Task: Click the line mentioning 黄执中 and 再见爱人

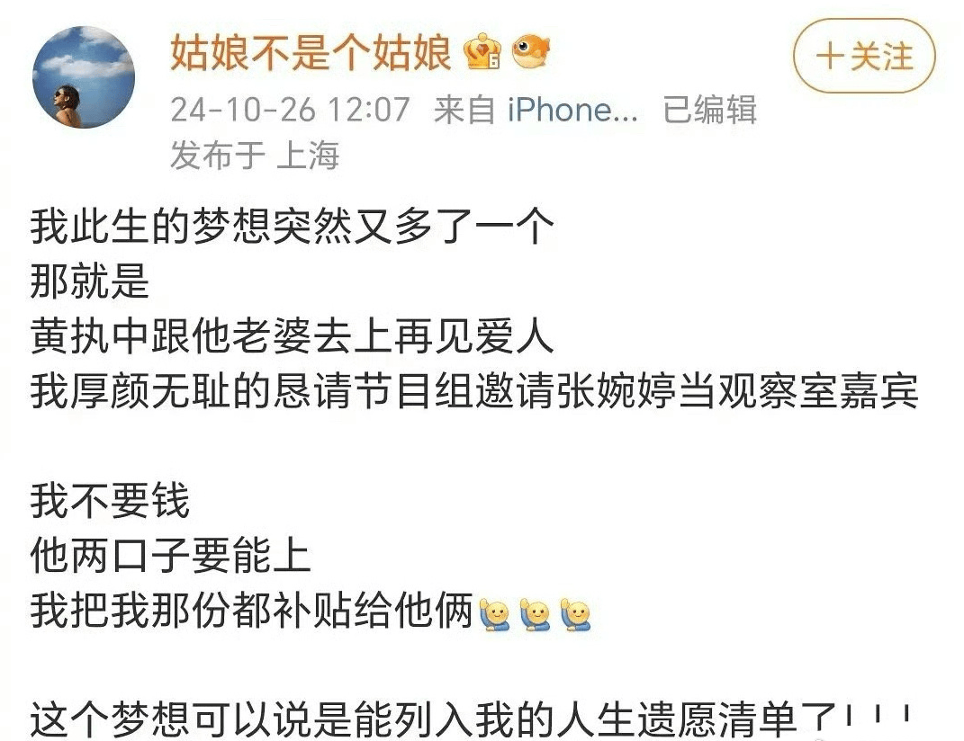Action: pyautogui.click(x=293, y=336)
